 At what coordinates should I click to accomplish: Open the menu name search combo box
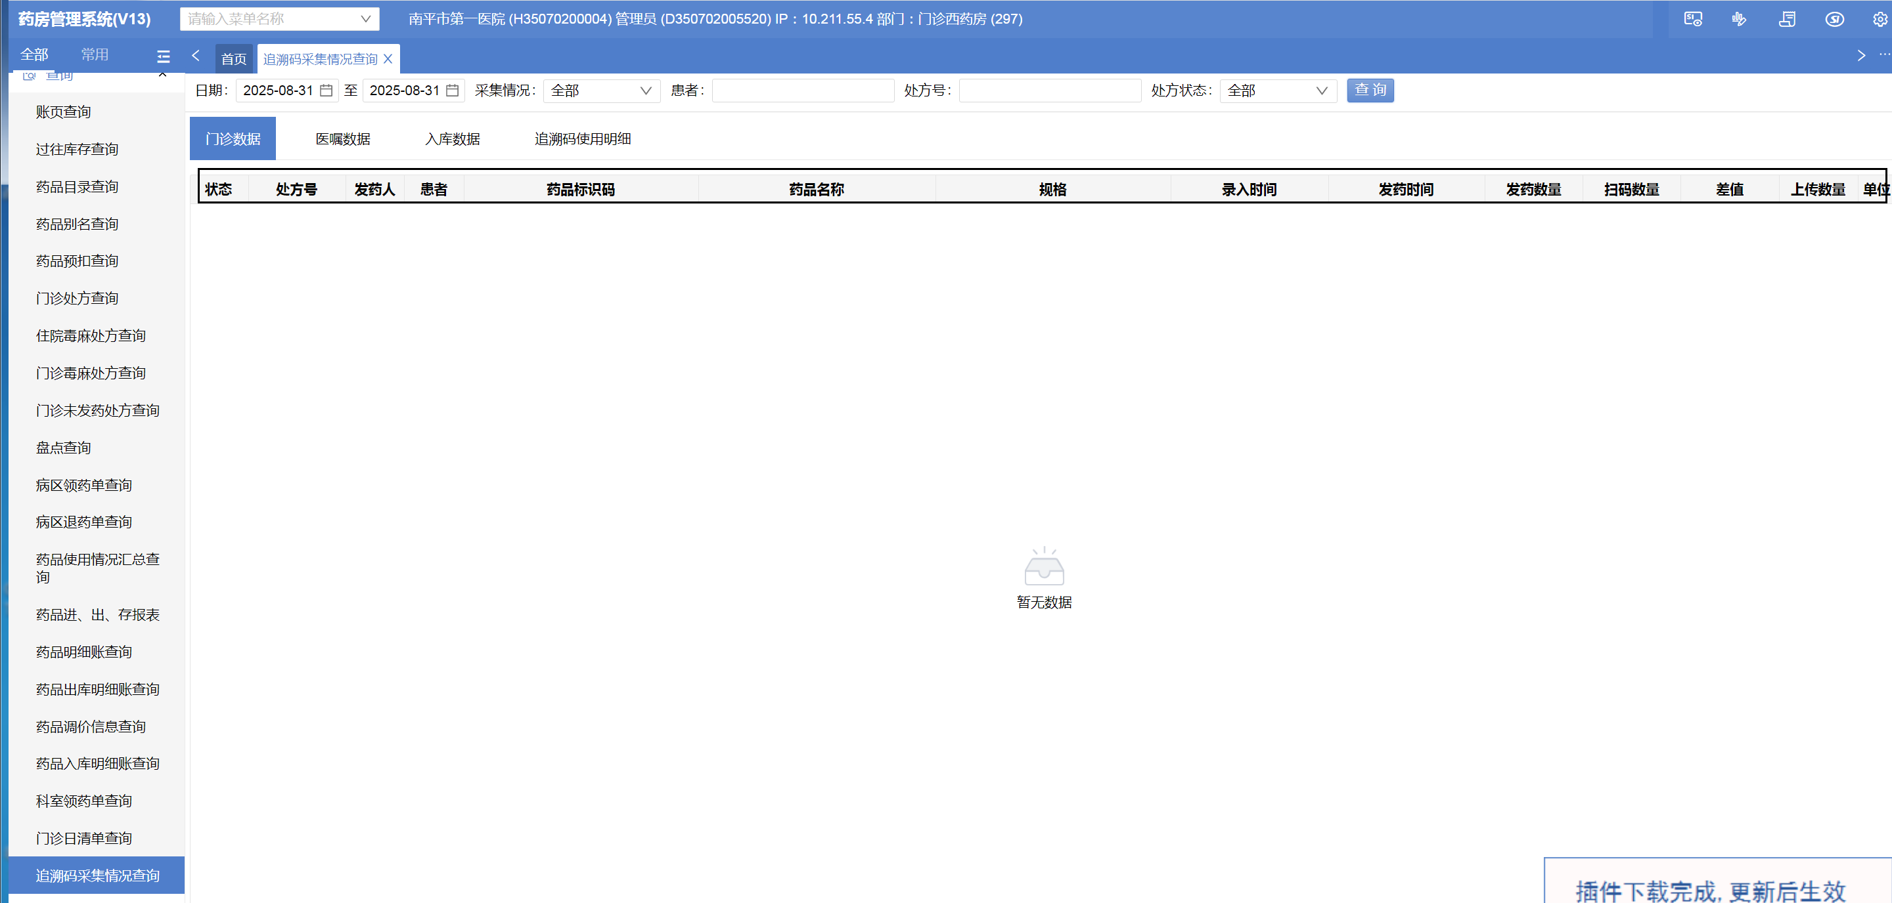[279, 19]
